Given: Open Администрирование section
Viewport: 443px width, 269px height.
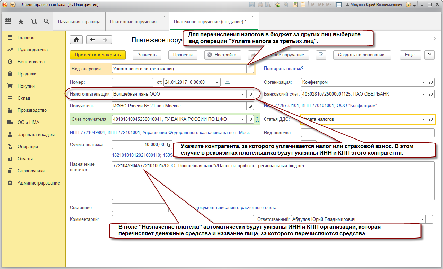Looking at the screenshot, I should [38, 183].
